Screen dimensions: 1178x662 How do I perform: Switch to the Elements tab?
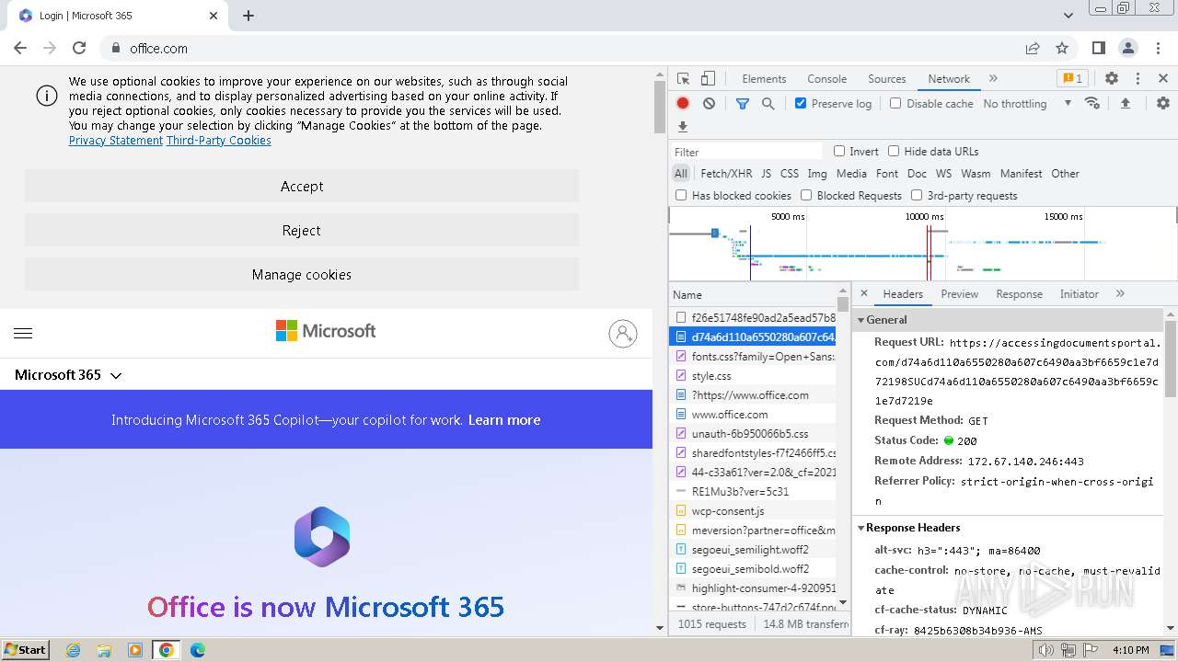(x=764, y=79)
